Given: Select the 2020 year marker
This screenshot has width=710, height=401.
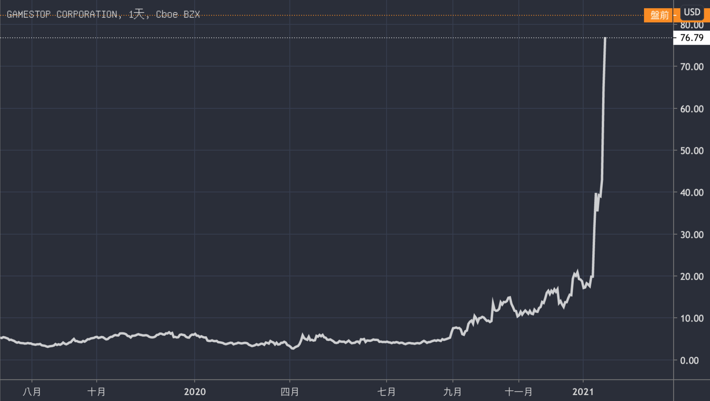Looking at the screenshot, I should 195,392.
